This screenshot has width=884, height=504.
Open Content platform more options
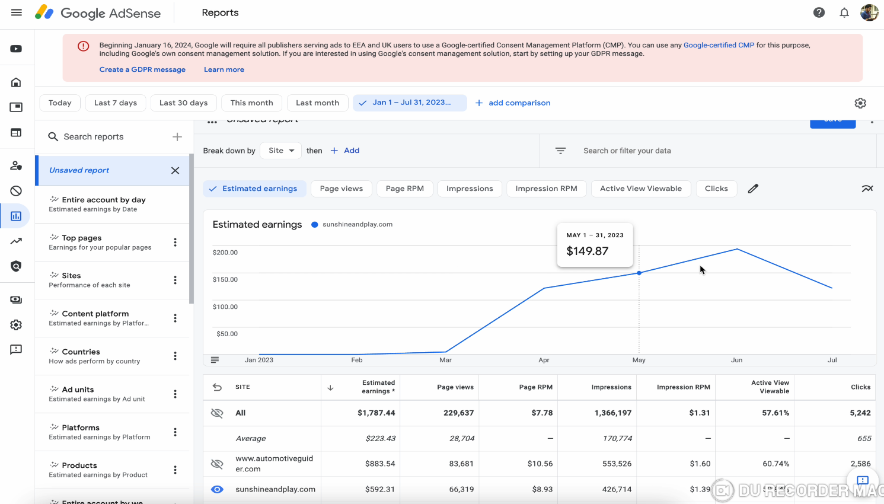tap(175, 318)
